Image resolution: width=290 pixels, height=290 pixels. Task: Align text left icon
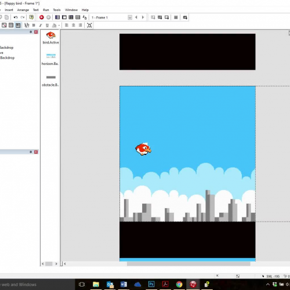tap(67, 25)
